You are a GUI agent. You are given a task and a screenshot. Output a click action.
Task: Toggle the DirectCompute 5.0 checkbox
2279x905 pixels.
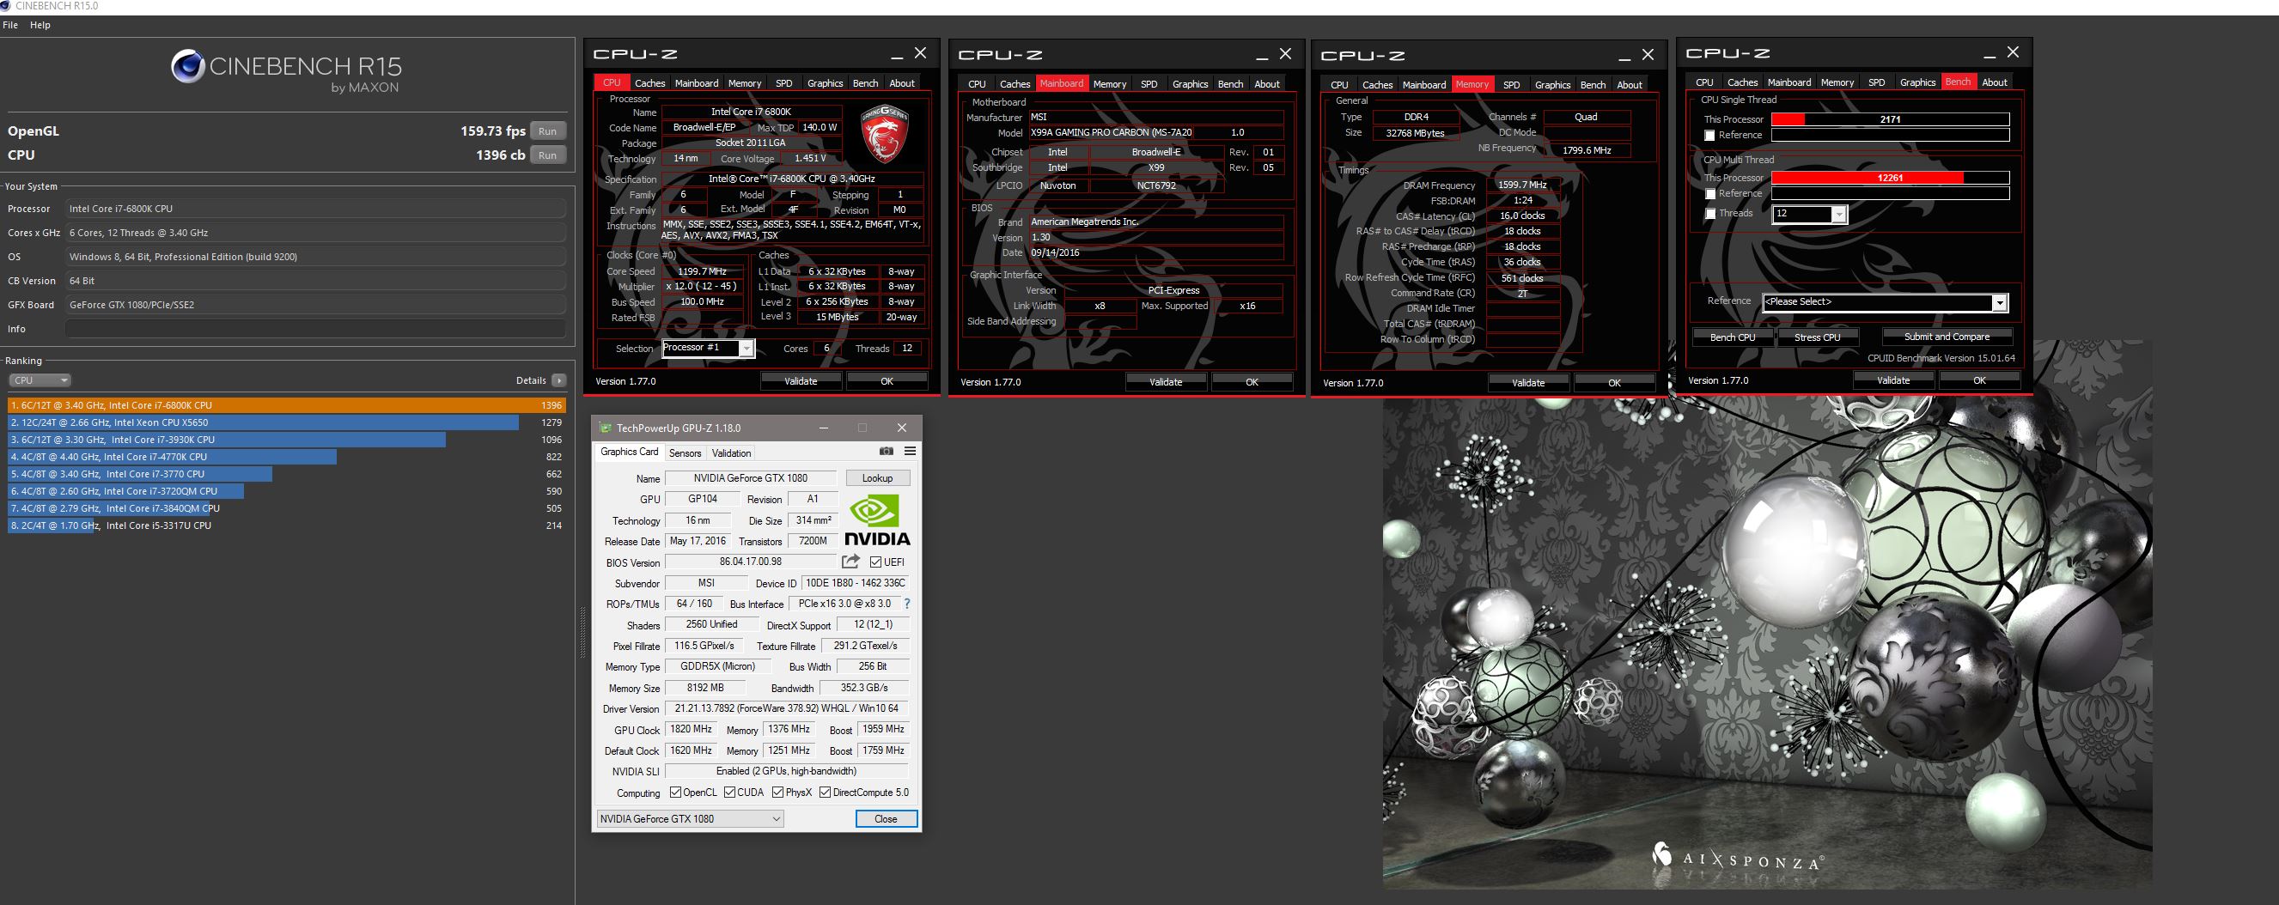(x=826, y=793)
